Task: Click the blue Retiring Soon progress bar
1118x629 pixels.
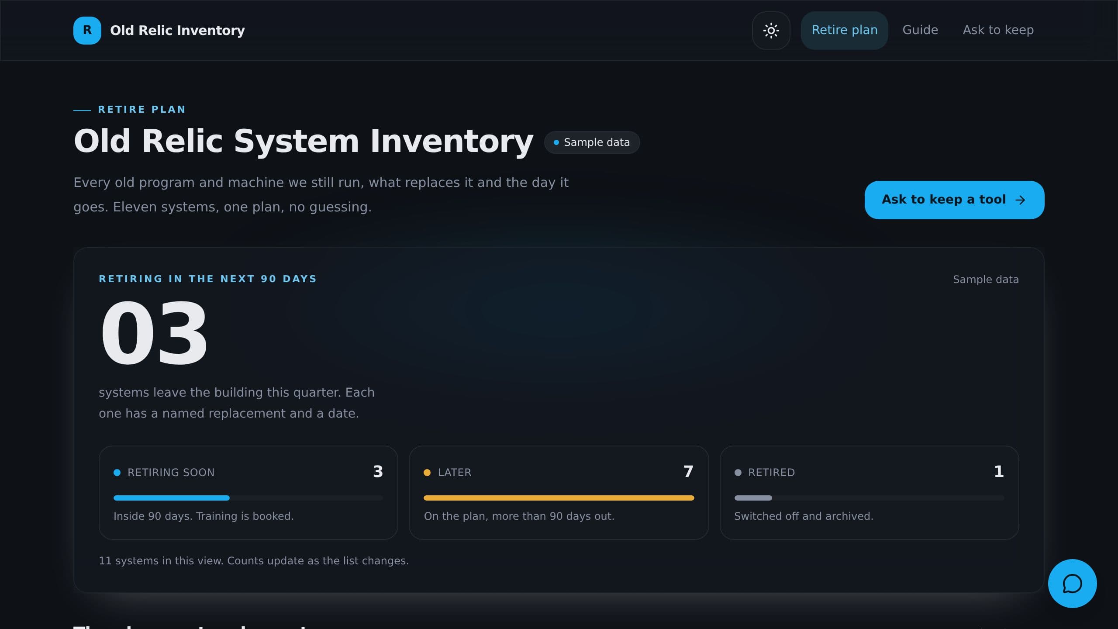Action: point(171,498)
